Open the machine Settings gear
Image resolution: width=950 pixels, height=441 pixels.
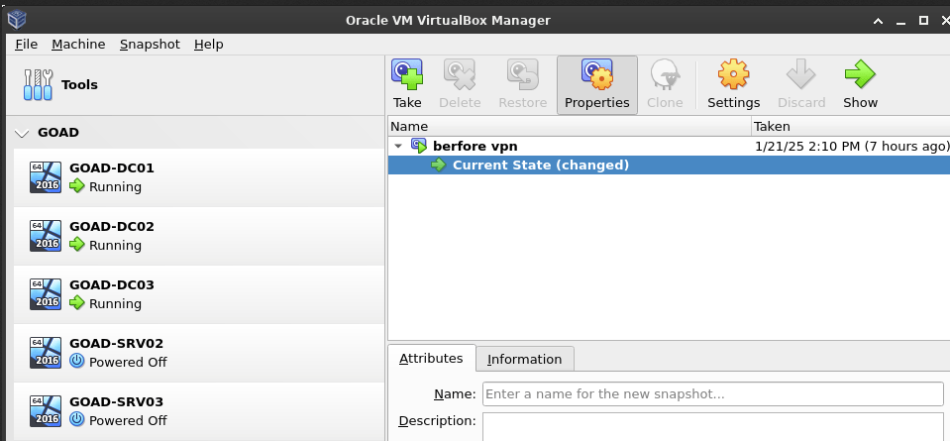click(x=733, y=75)
